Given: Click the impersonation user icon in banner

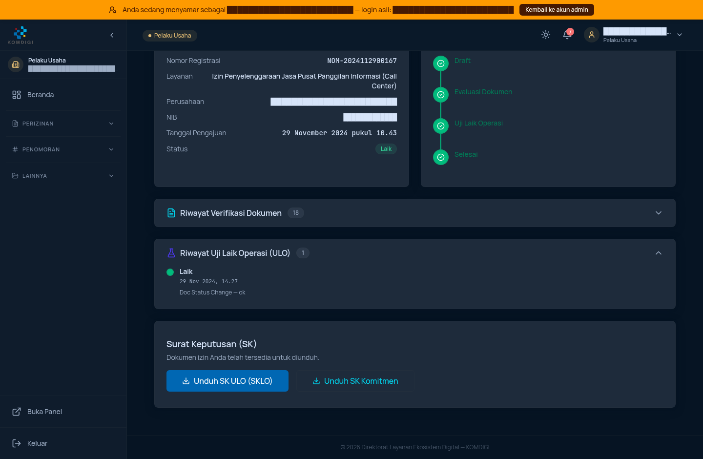Looking at the screenshot, I should [113, 10].
